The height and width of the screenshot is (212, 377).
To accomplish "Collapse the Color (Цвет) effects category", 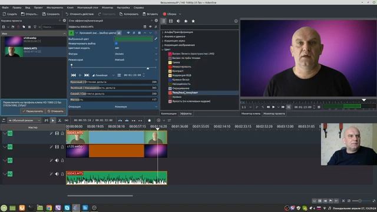I will click(163, 49).
